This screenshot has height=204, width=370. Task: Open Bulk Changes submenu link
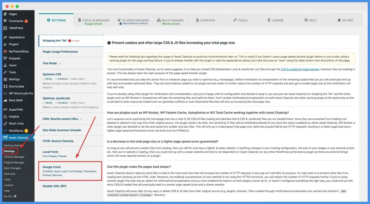(x=12, y=168)
